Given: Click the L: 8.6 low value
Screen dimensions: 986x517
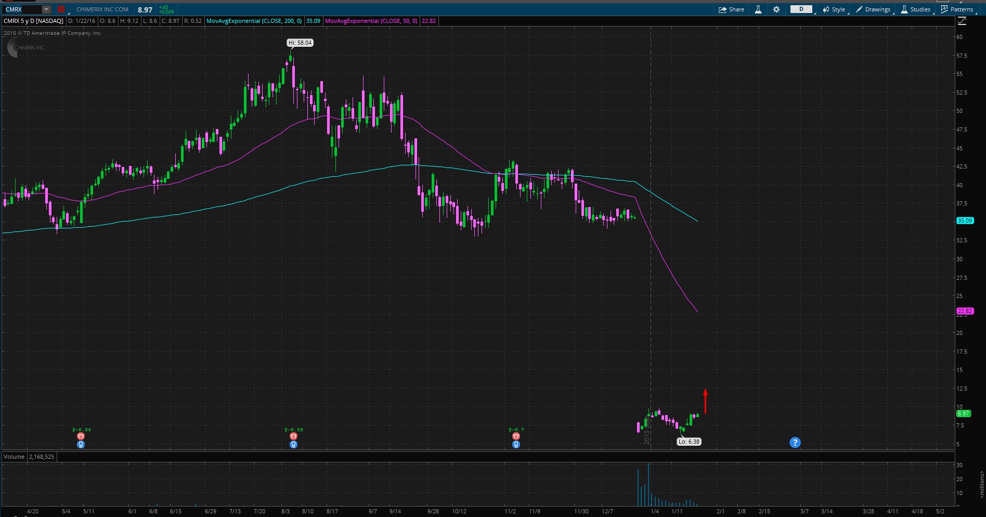Looking at the screenshot, I should pos(150,21).
